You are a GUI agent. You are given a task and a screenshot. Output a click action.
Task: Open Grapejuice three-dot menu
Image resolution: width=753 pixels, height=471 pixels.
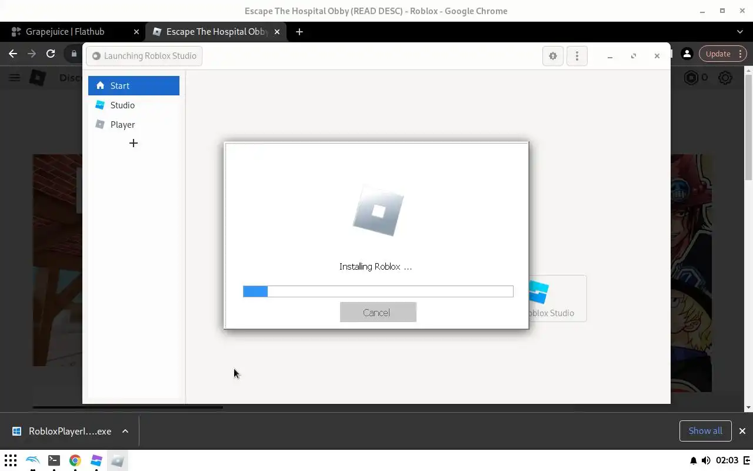(x=577, y=56)
